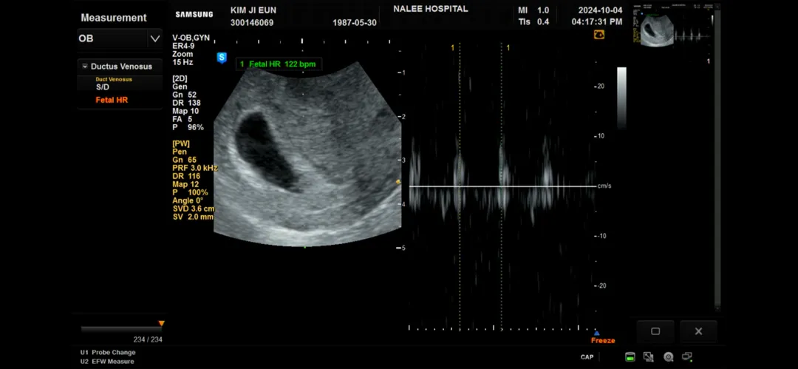Click the orange ultrasound image icon
Viewport: 798px width, 369px height.
[x=599, y=35]
